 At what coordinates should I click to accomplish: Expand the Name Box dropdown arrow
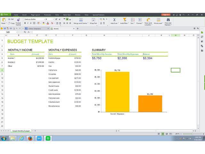pos(17,32)
